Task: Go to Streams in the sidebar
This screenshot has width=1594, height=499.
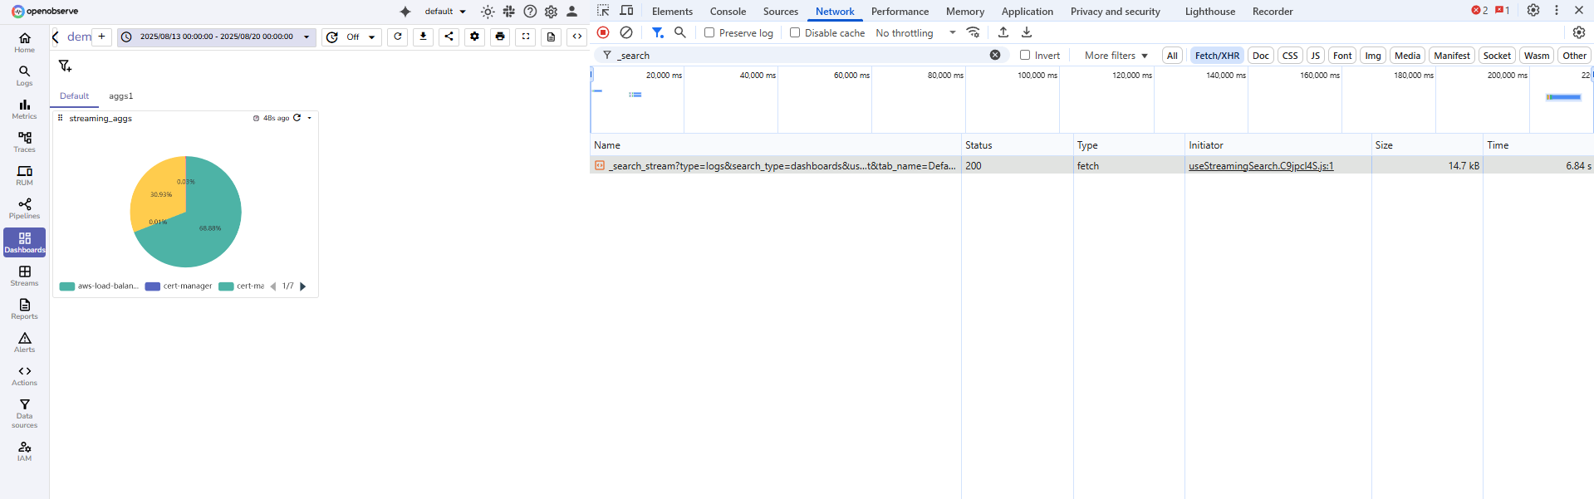Action: pos(24,276)
